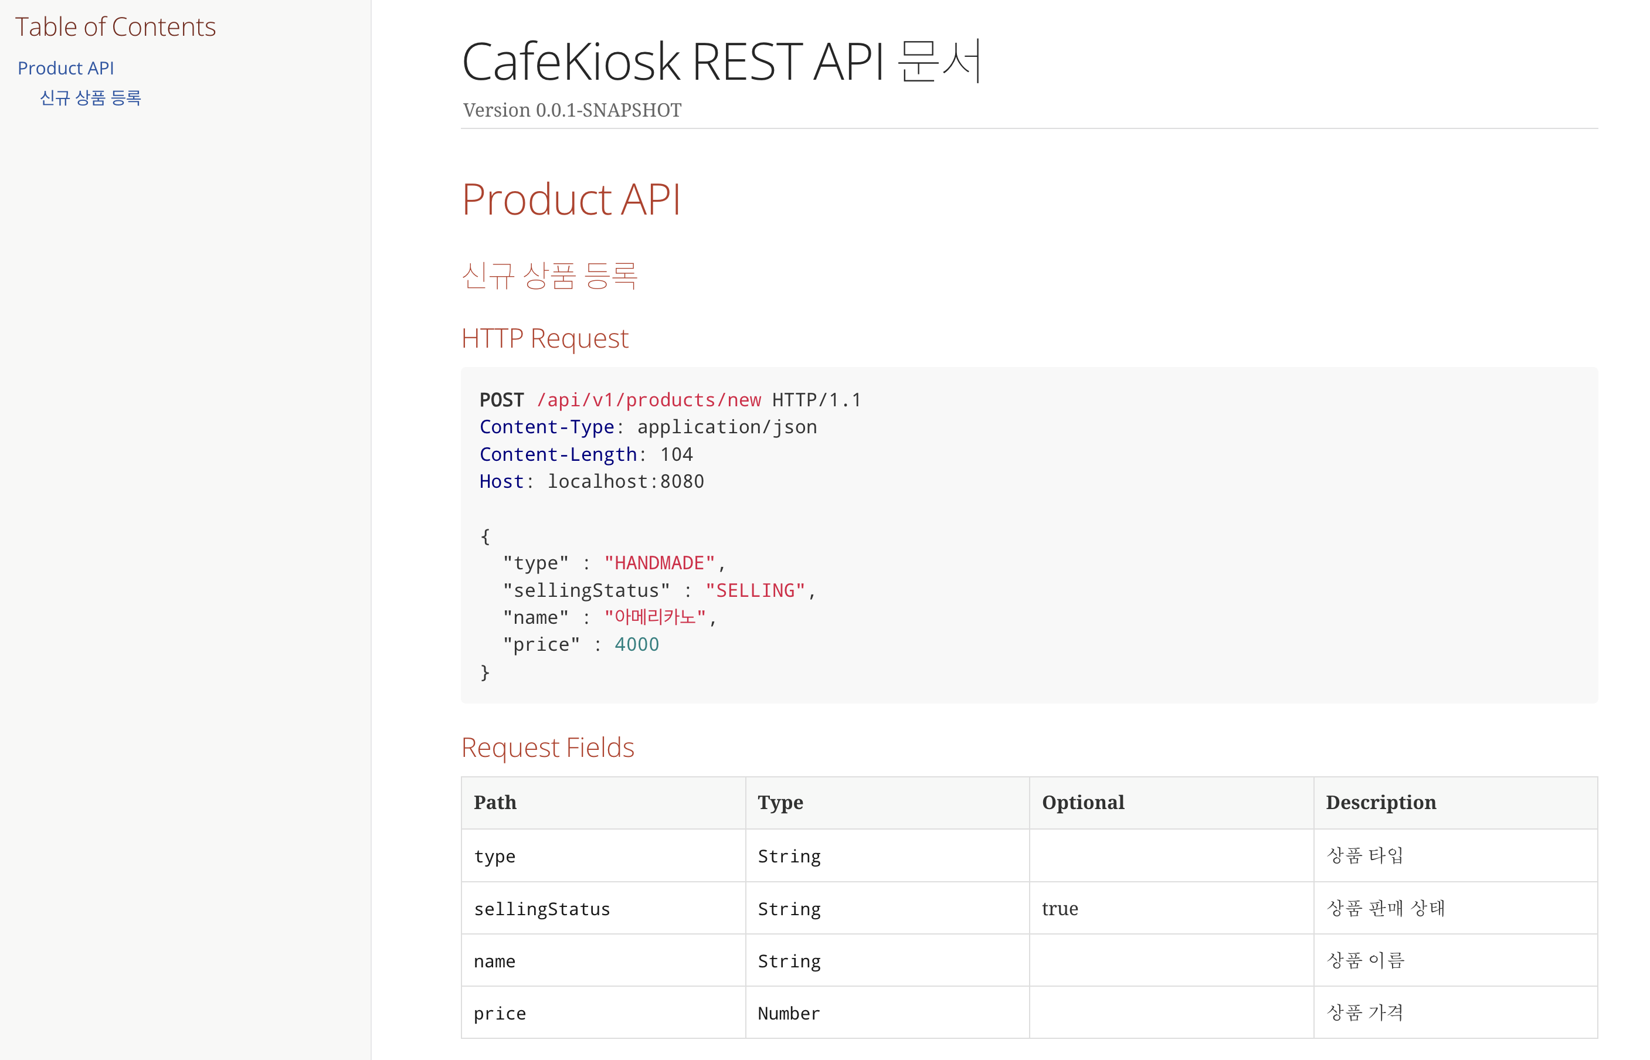Click the Description column header
This screenshot has height=1060, width=1650.
tap(1380, 803)
